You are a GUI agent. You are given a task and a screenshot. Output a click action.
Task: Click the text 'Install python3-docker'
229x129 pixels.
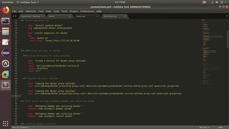pos(49,25)
